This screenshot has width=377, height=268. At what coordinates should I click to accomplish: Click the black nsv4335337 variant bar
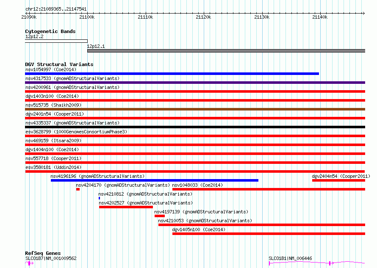(x=195, y=127)
